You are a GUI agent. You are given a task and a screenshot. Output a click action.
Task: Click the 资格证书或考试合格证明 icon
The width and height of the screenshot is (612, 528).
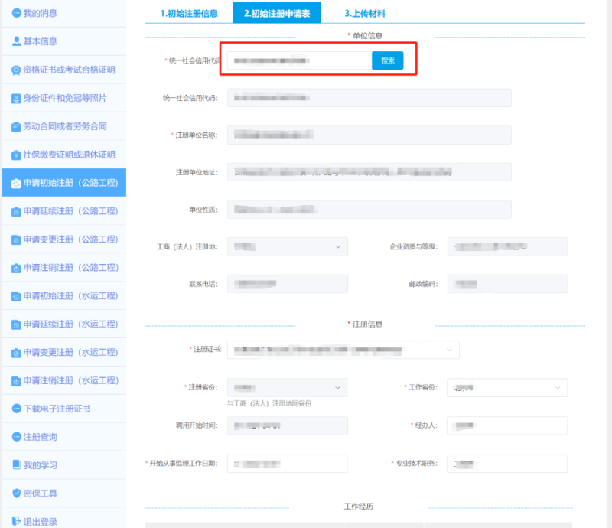(16, 70)
